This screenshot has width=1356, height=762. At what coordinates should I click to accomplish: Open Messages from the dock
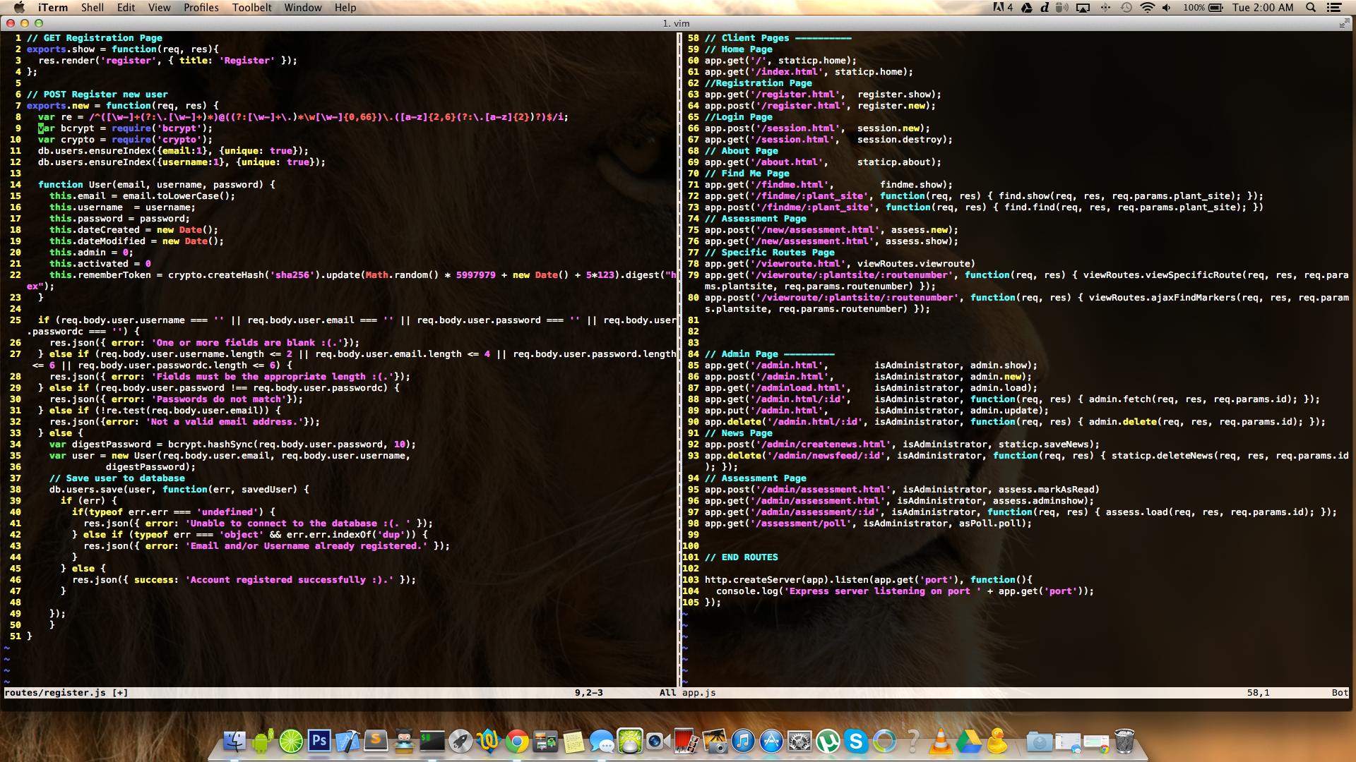(x=602, y=741)
